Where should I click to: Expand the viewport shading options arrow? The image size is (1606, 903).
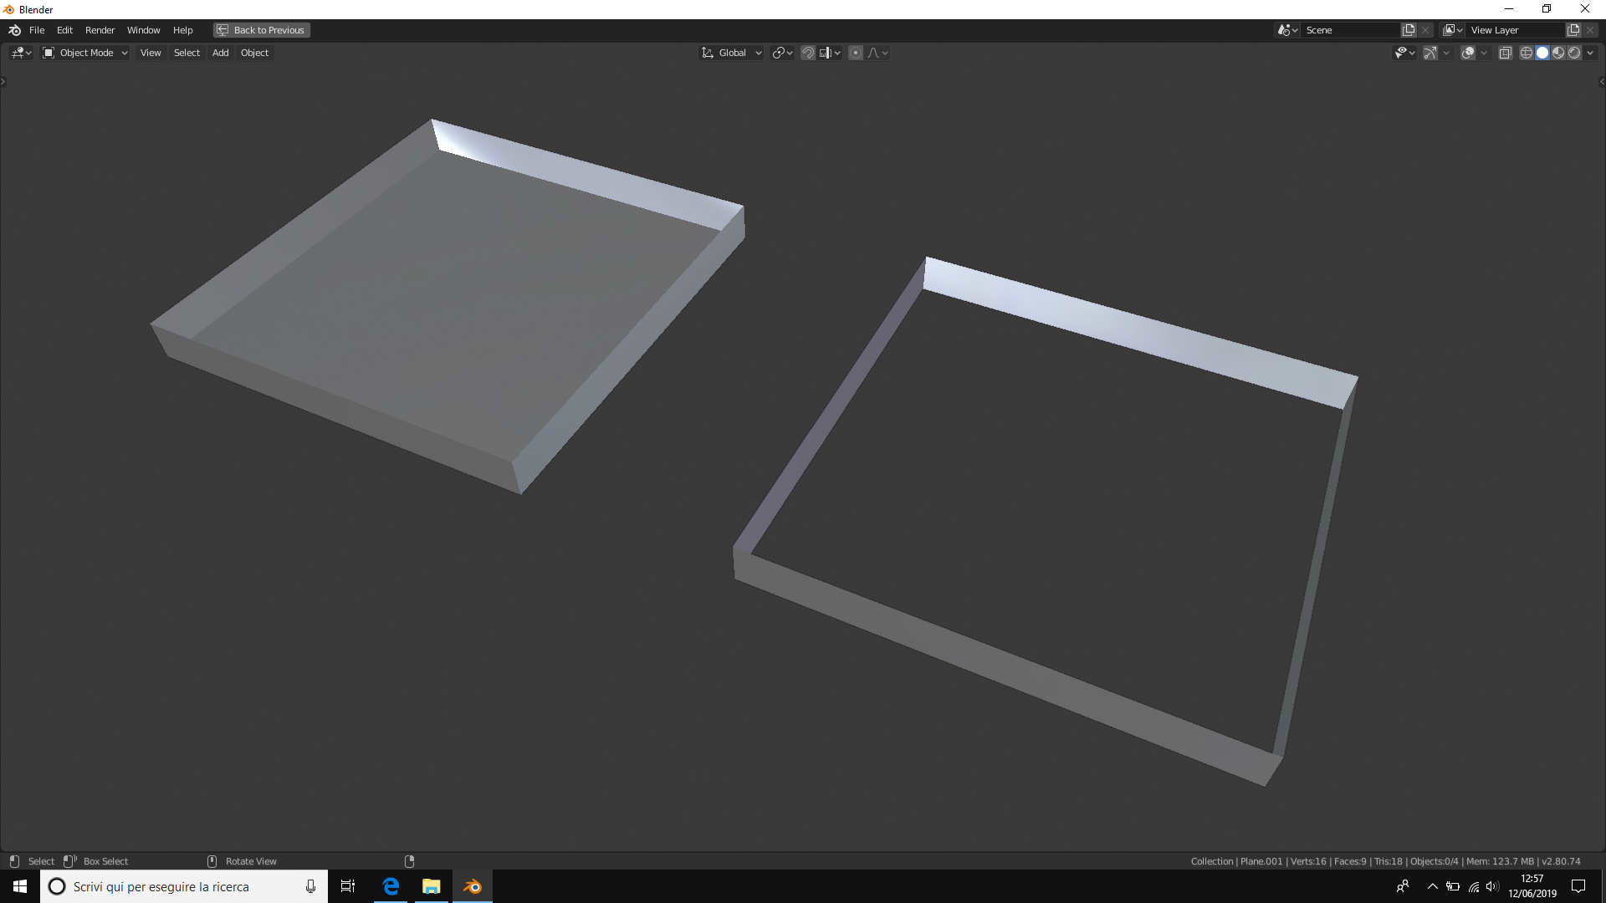(x=1590, y=53)
